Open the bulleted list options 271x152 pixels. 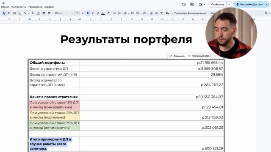click(138, 13)
